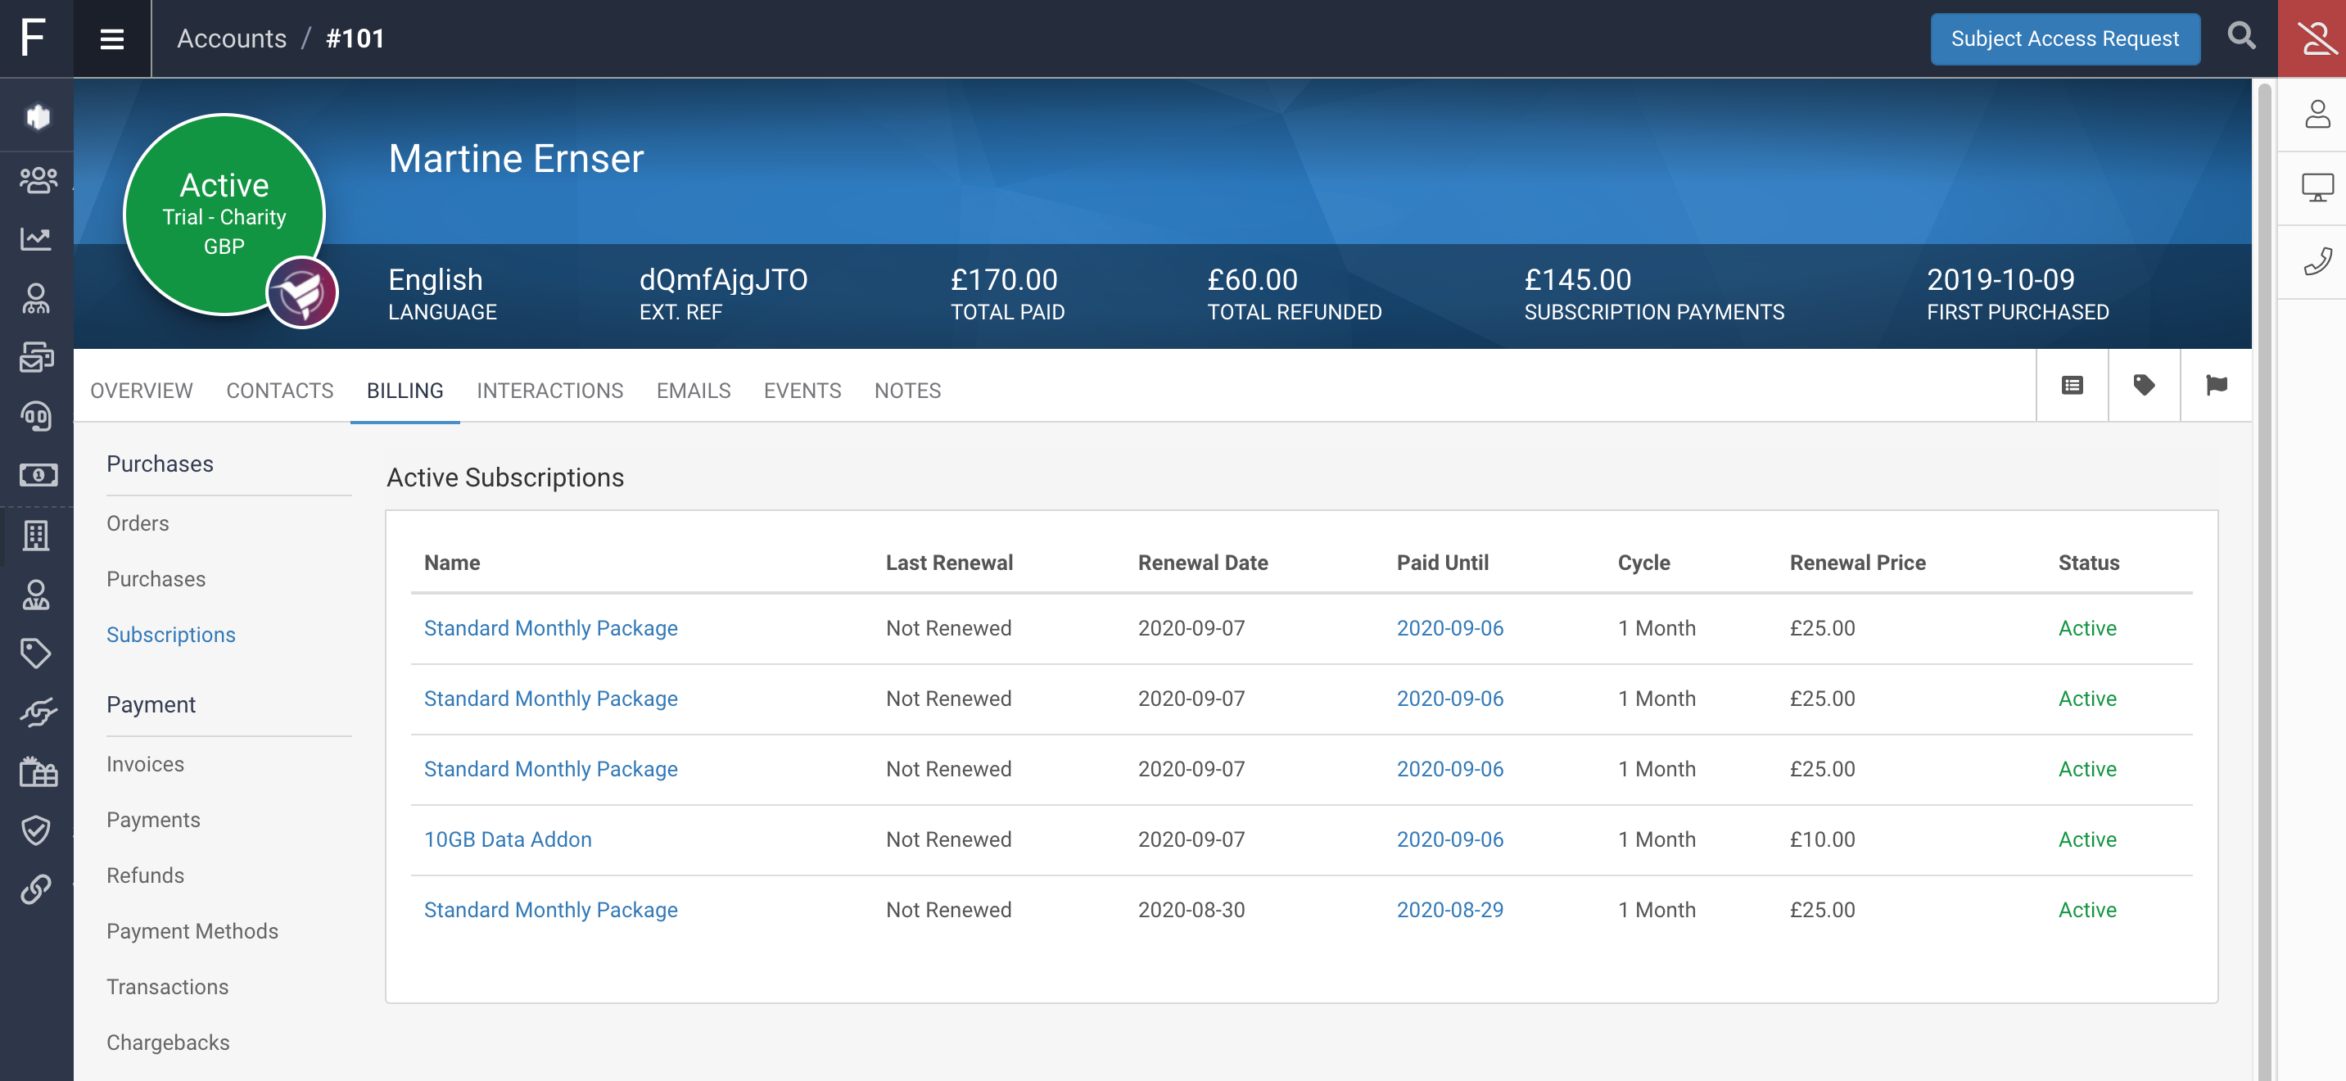Image resolution: width=2346 pixels, height=1081 pixels.
Task: Open the headset support sidebar icon
Action: (x=36, y=416)
